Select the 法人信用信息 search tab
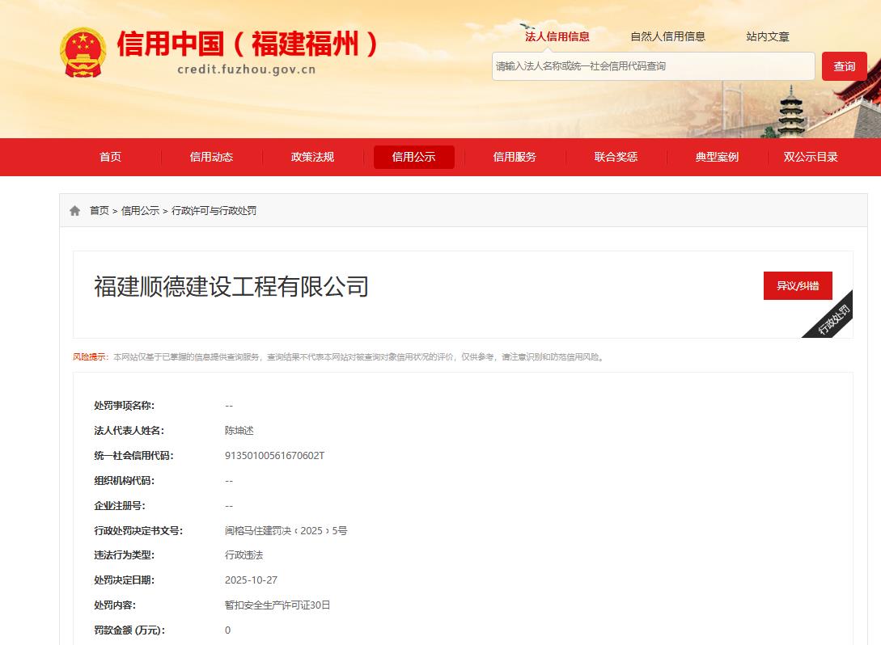 (x=557, y=36)
